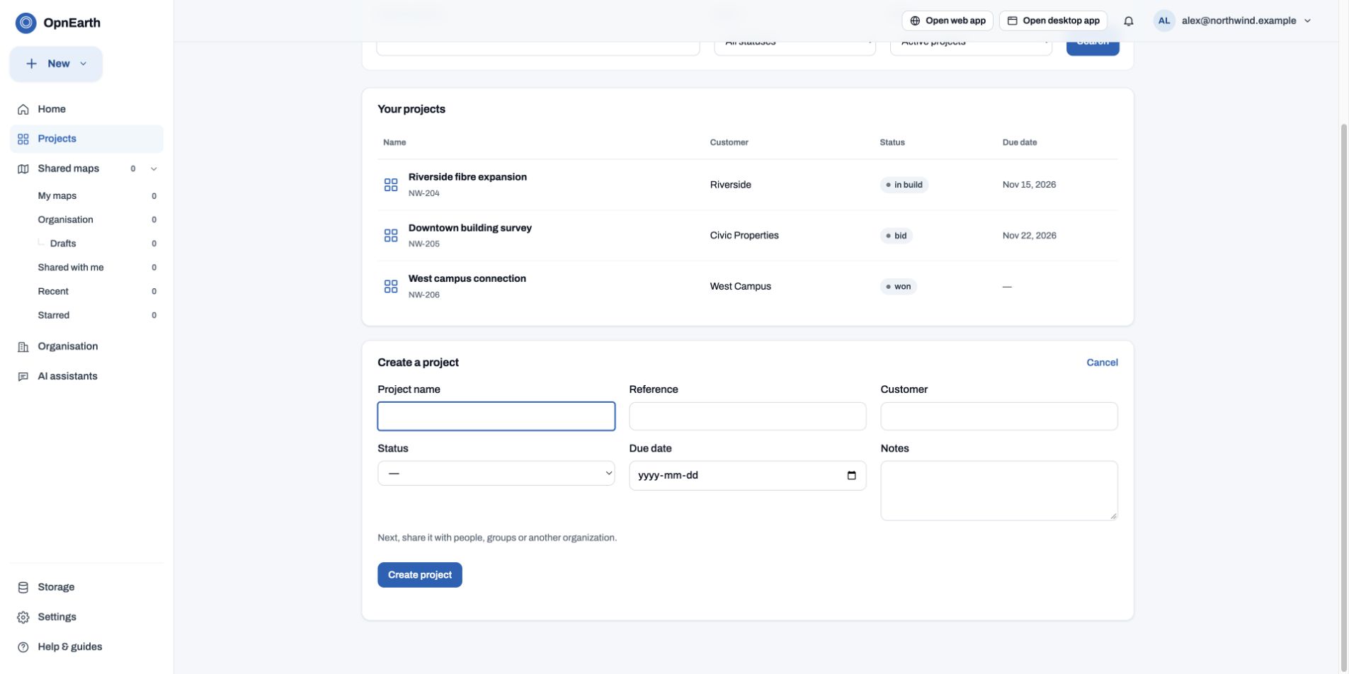
Task: Click the Projects grid icon in sidebar
Action: click(x=23, y=139)
